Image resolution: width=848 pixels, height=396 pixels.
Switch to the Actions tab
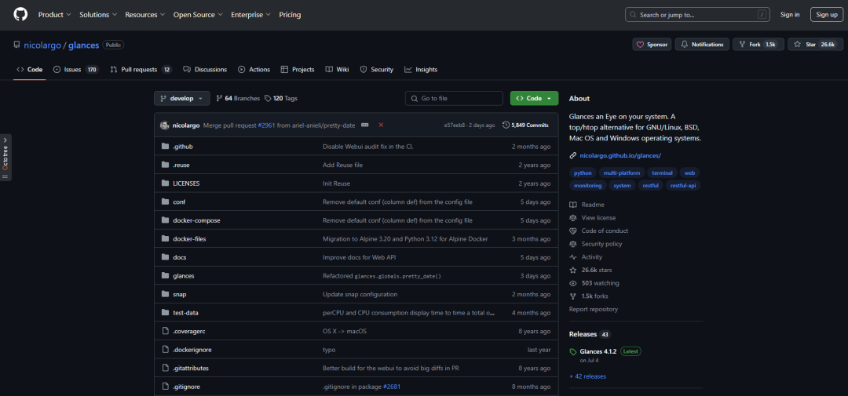254,69
